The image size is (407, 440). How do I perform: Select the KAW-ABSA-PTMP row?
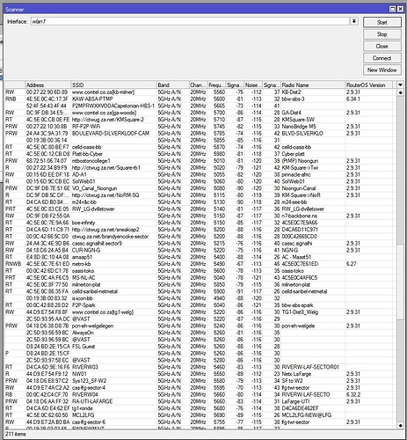(x=200, y=99)
